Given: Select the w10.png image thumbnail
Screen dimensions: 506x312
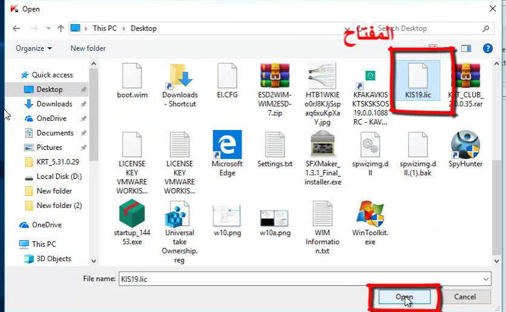Looking at the screenshot, I should tap(227, 216).
